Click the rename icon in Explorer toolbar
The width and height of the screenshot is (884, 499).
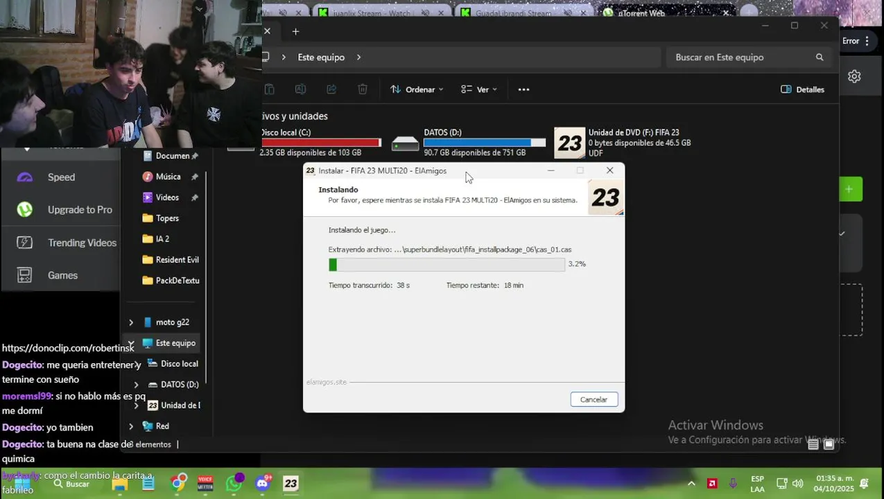pos(300,89)
